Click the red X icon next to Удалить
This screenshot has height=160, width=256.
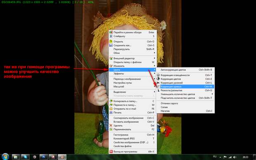[111, 126]
